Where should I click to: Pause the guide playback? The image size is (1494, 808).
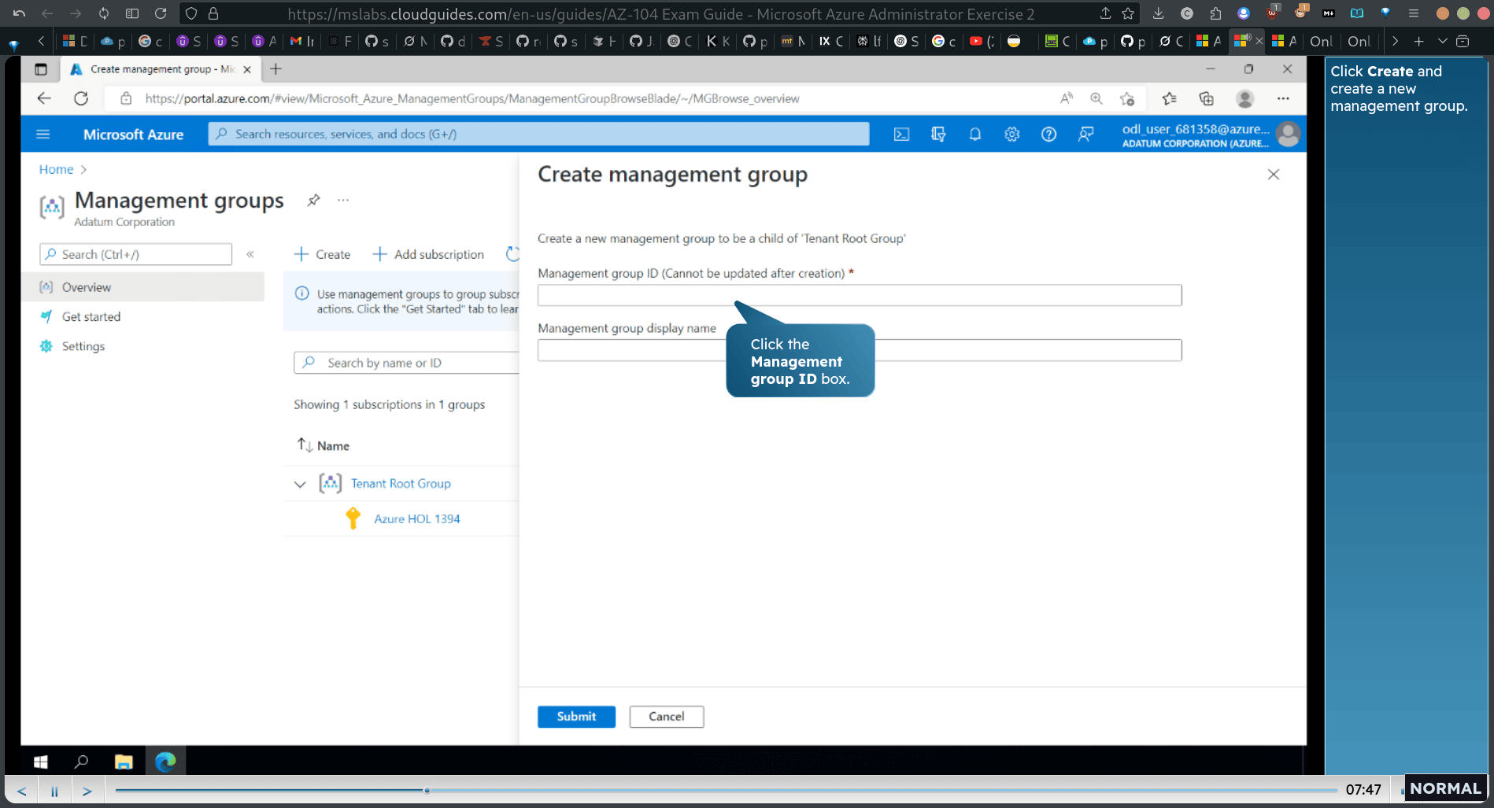pos(54,791)
